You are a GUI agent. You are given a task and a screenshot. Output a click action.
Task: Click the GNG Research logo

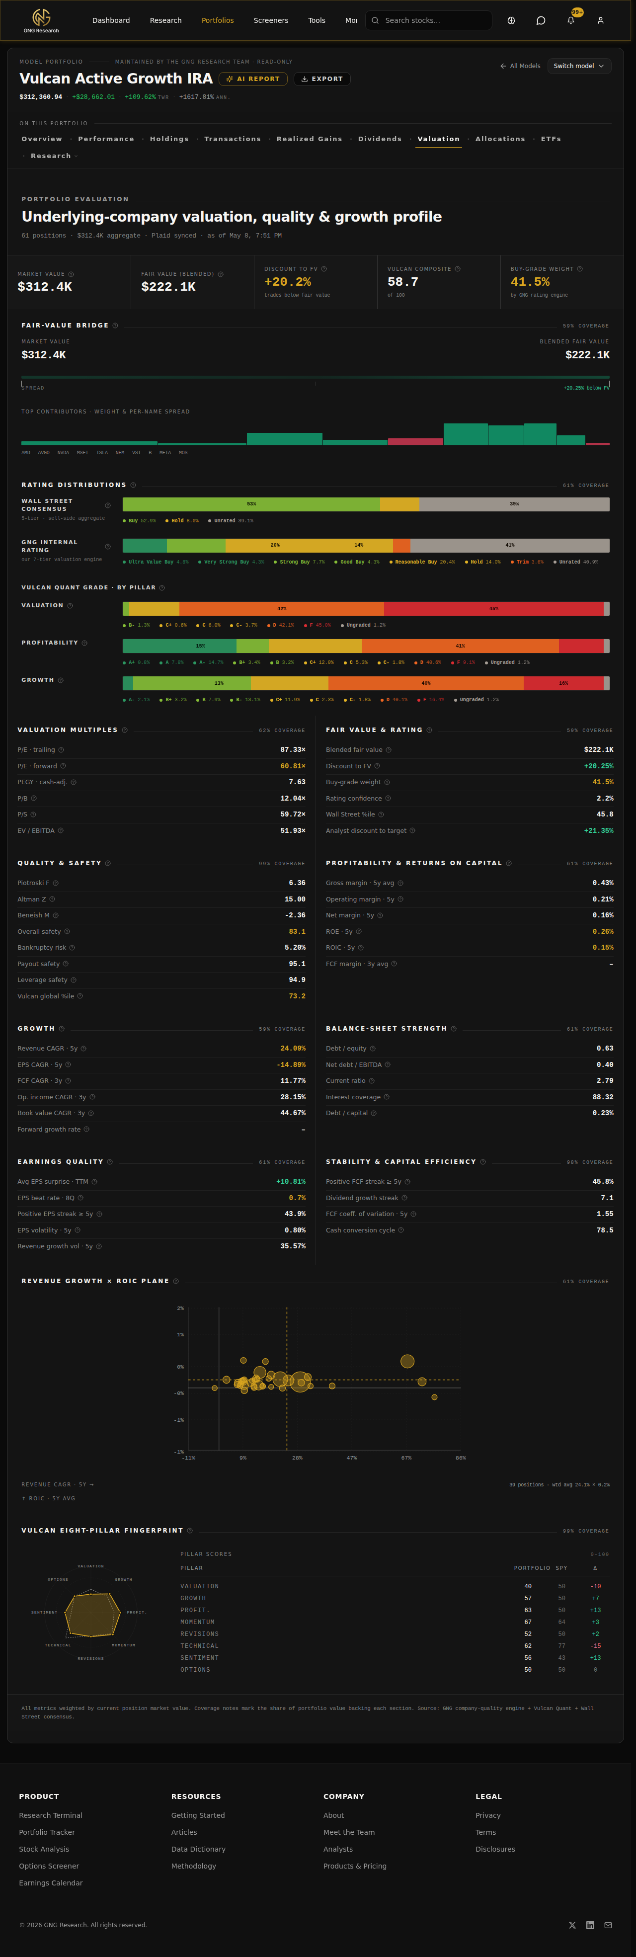(x=41, y=20)
